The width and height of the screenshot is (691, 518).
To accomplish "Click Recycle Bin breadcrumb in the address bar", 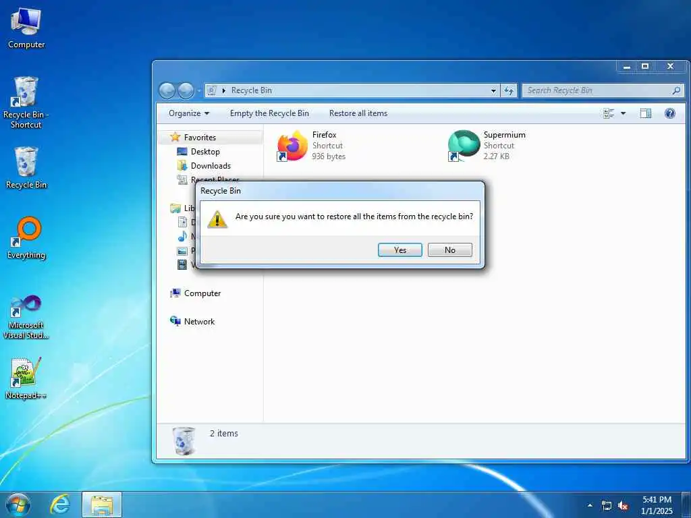I will [251, 90].
